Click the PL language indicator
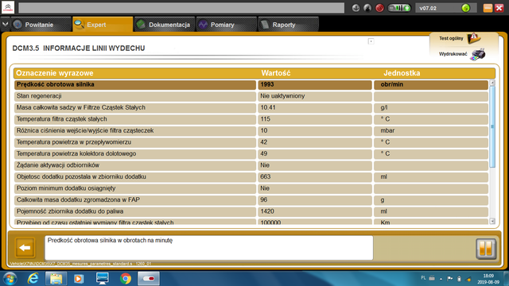The image size is (509, 286). click(423, 278)
